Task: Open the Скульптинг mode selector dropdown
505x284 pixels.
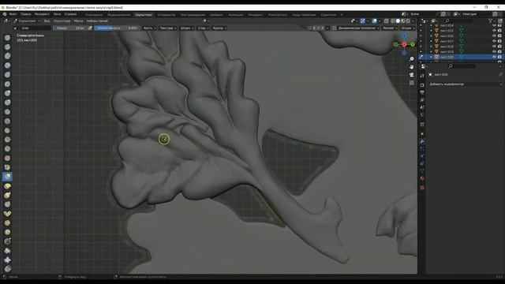Action: coord(27,21)
